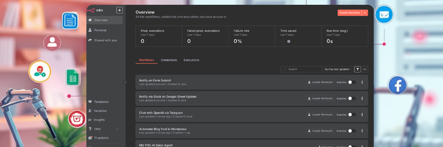Click the Create Workflow button
The width and height of the screenshot is (443, 147).
[349, 13]
